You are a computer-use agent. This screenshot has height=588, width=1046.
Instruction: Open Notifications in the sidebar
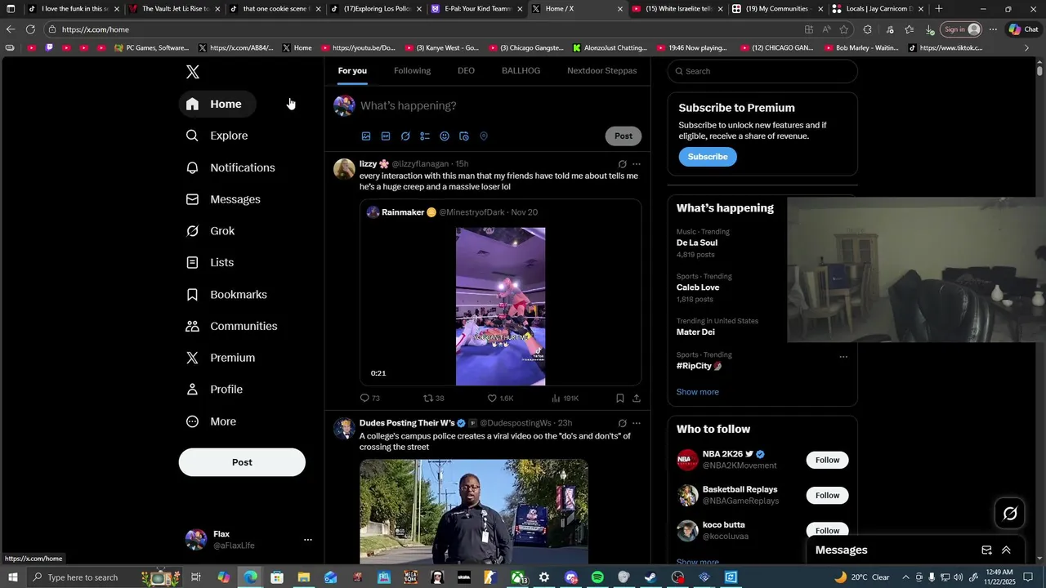tap(230, 167)
